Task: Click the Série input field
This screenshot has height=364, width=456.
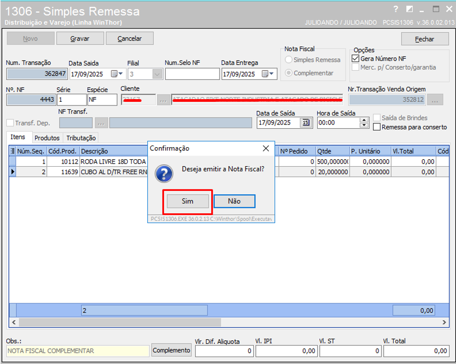Action: click(72, 100)
